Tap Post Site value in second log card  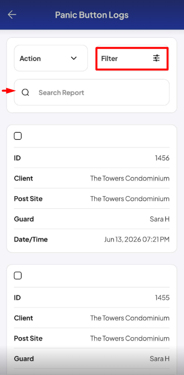tap(130, 339)
